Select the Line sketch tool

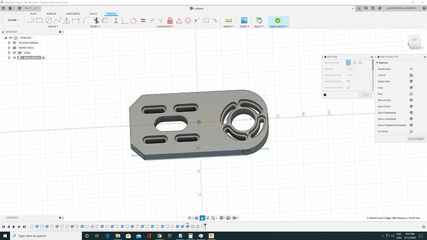(30, 20)
